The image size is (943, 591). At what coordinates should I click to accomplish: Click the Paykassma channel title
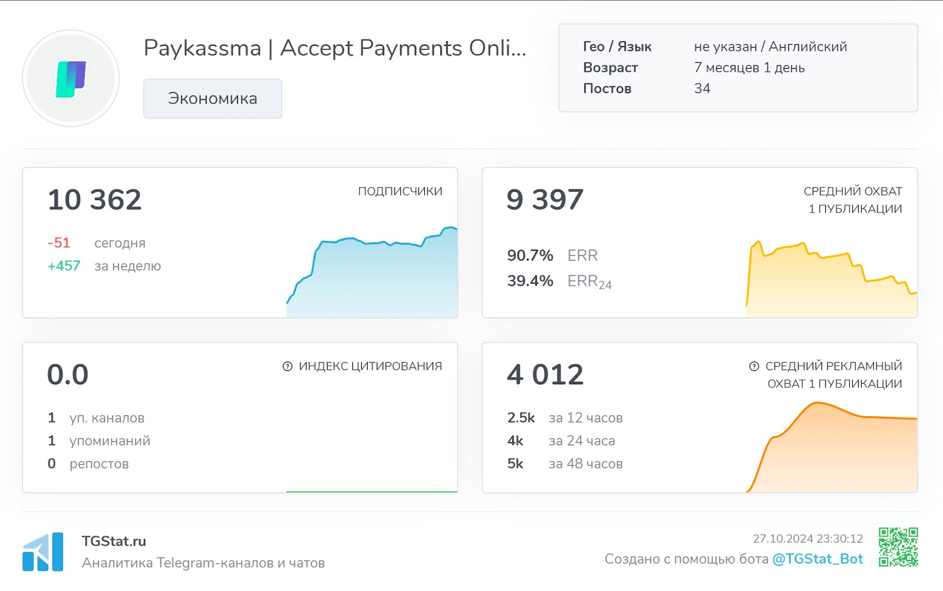pos(335,48)
